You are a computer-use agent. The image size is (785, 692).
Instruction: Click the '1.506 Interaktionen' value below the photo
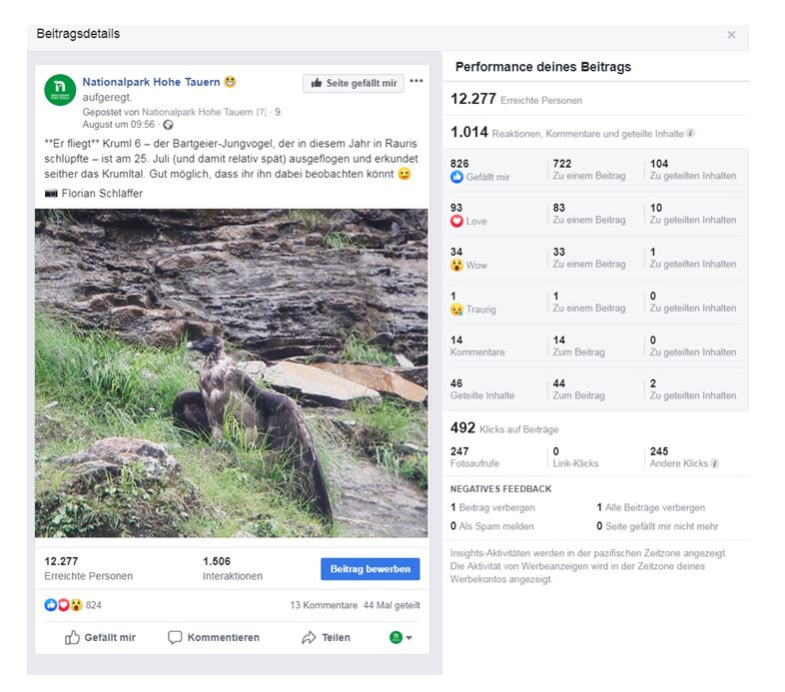tap(233, 569)
